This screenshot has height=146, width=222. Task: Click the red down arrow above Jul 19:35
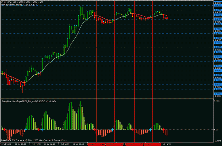pos(163,129)
